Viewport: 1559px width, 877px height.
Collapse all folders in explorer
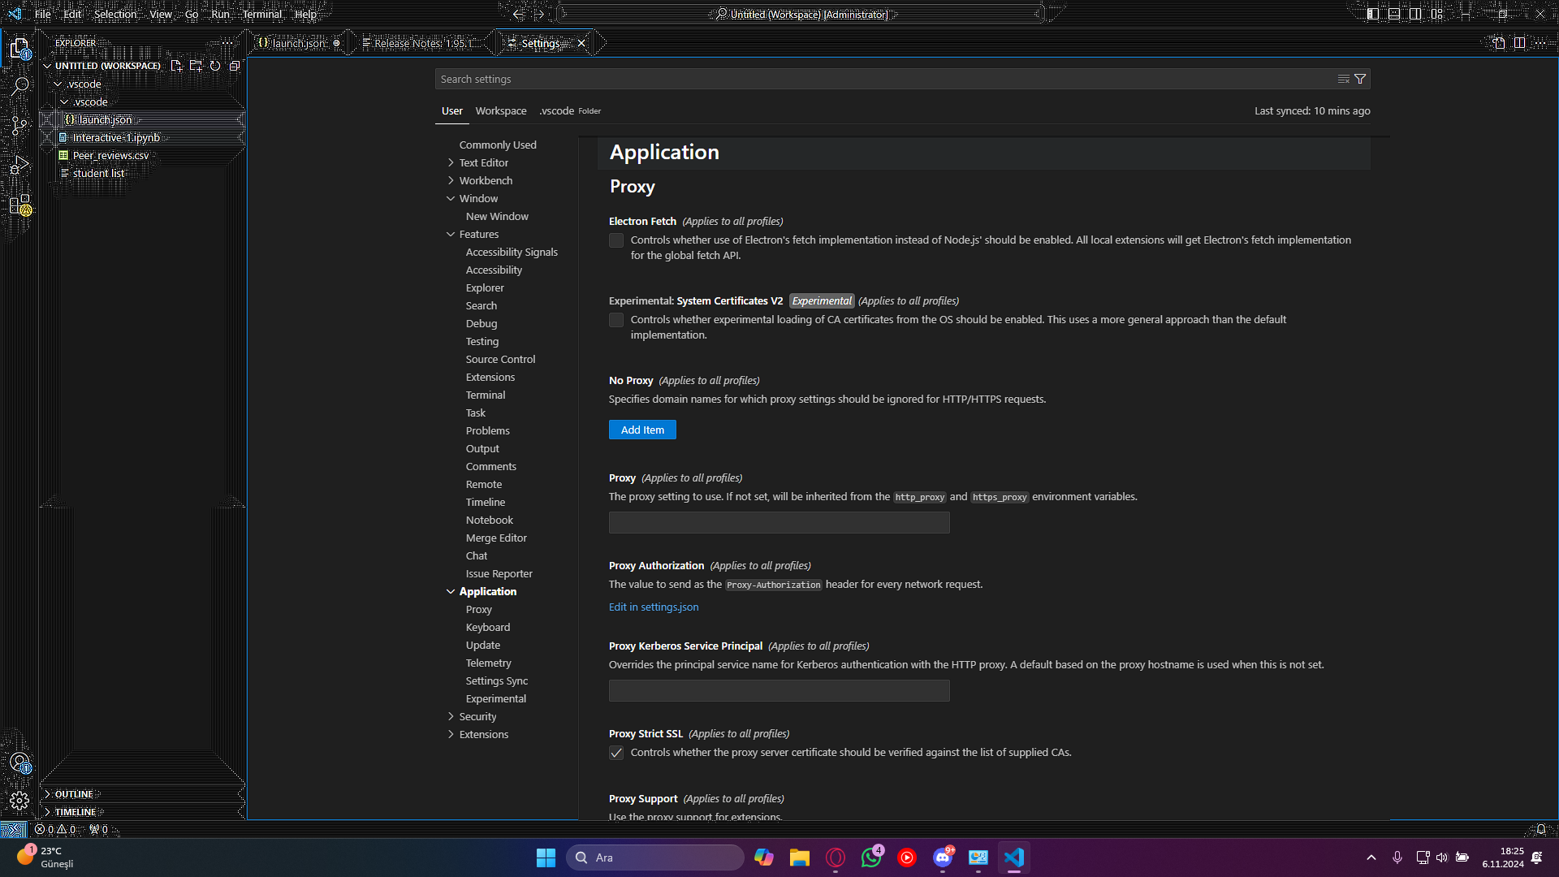(235, 66)
